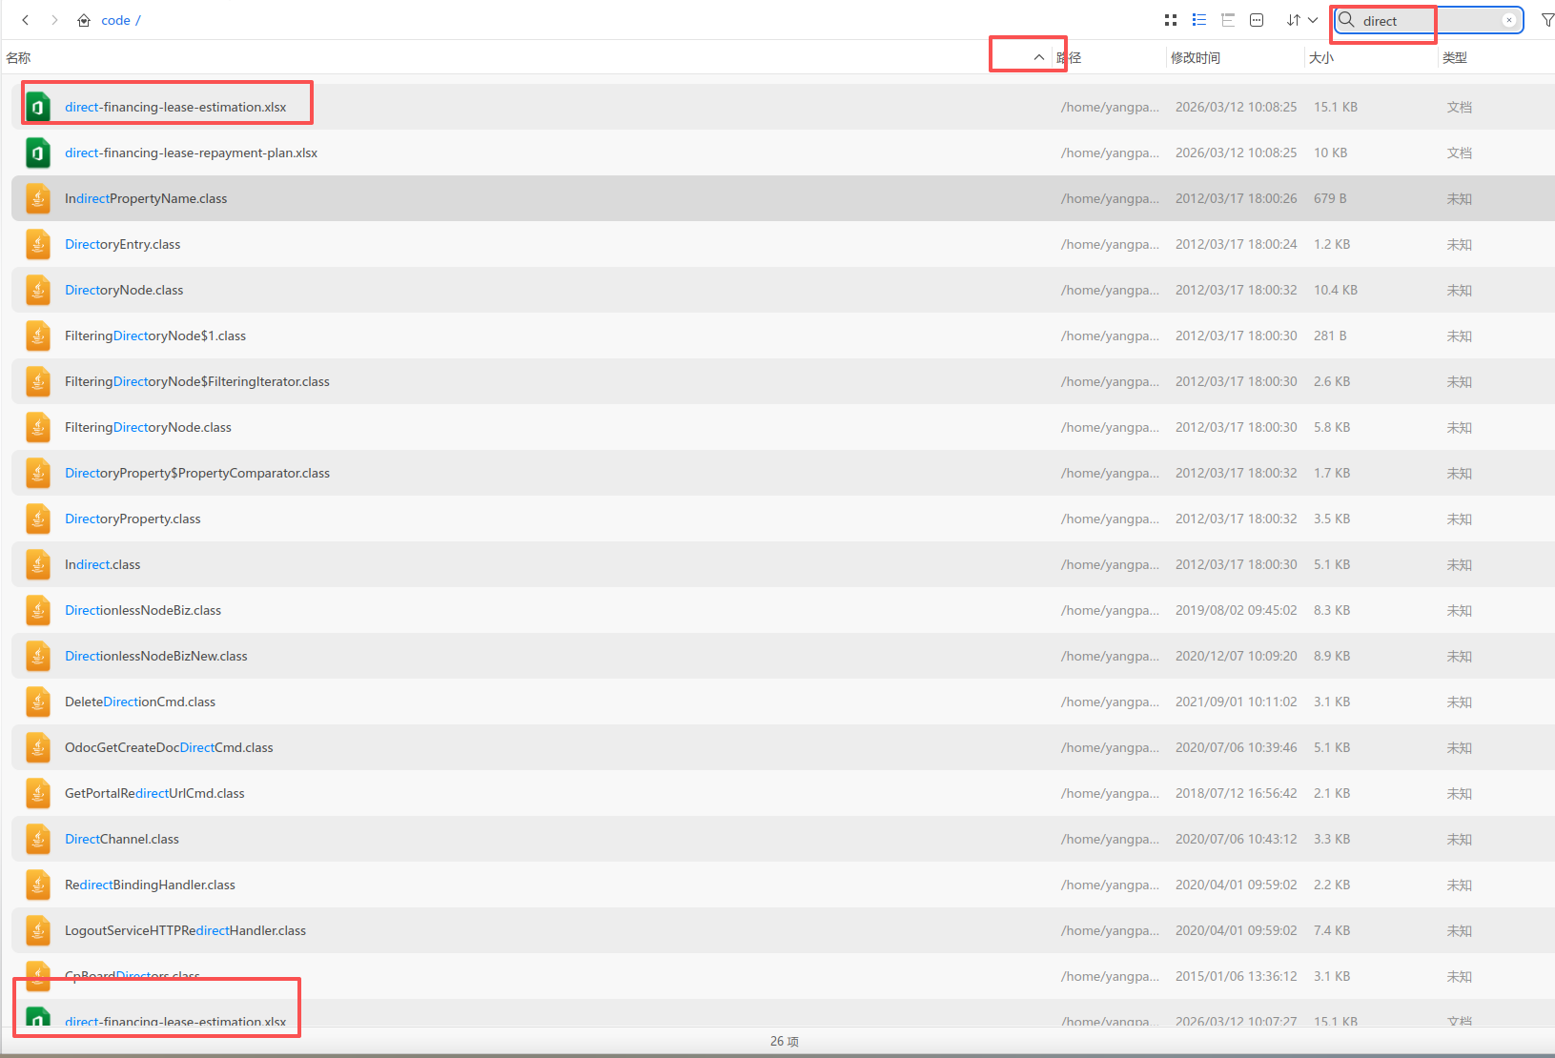Select FilteringDirectoryNode.class file name
The width and height of the screenshot is (1555, 1058).
(148, 427)
